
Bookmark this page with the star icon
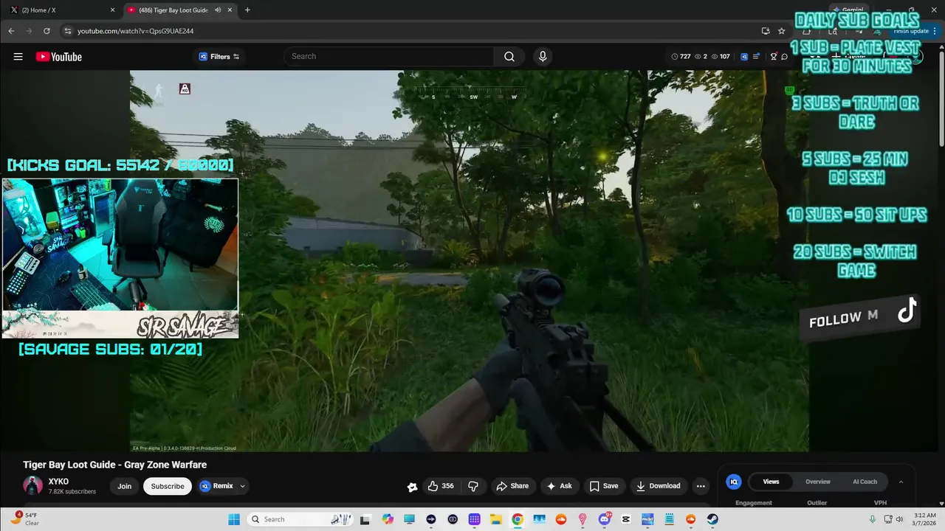[x=781, y=31]
